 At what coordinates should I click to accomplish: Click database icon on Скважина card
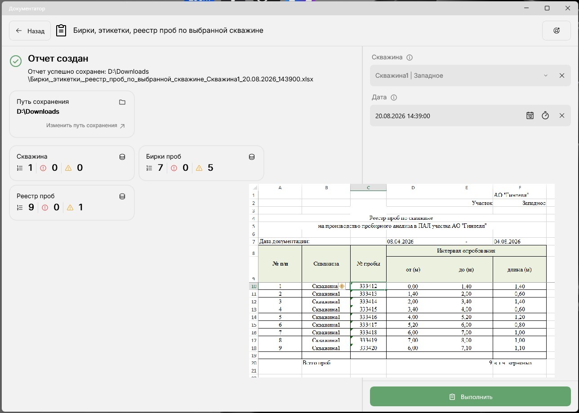pyautogui.click(x=122, y=157)
